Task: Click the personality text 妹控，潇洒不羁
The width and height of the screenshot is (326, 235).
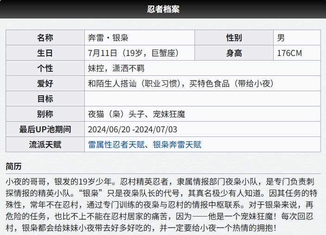Action: [x=116, y=68]
